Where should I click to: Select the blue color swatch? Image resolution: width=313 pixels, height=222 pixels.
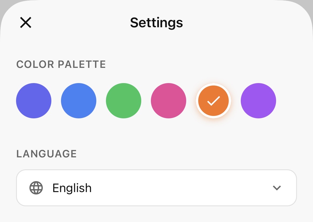point(79,101)
